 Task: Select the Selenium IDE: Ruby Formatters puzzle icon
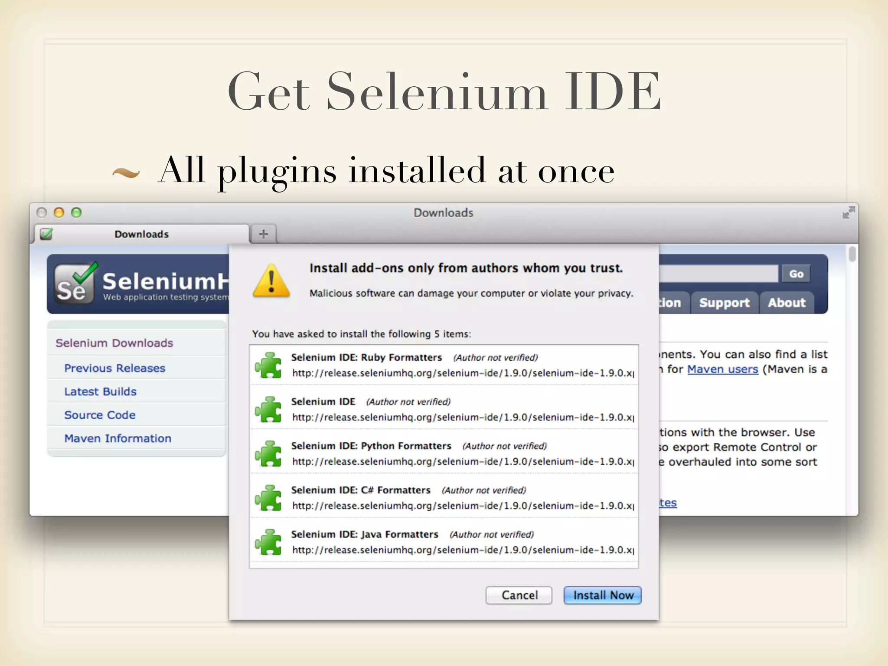(268, 365)
